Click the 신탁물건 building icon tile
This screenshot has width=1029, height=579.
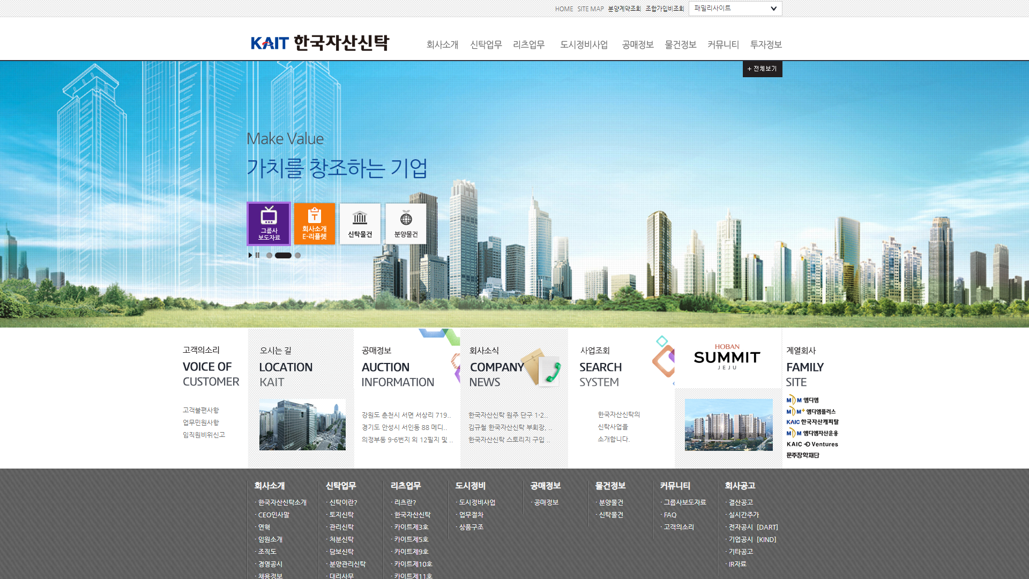tap(360, 224)
